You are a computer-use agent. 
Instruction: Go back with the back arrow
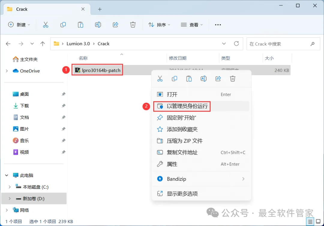8,44
